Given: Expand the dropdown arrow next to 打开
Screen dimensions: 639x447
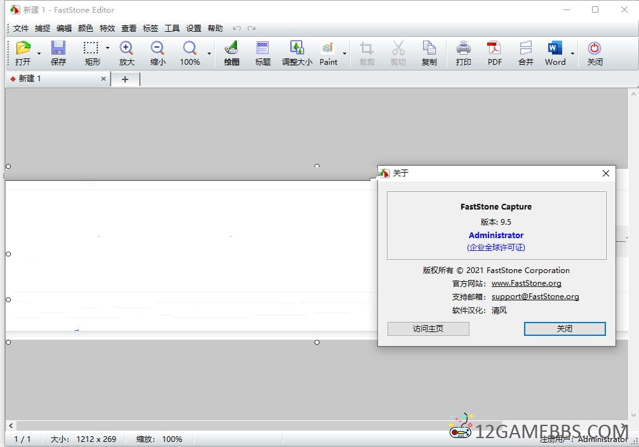Looking at the screenshot, I should (39, 53).
